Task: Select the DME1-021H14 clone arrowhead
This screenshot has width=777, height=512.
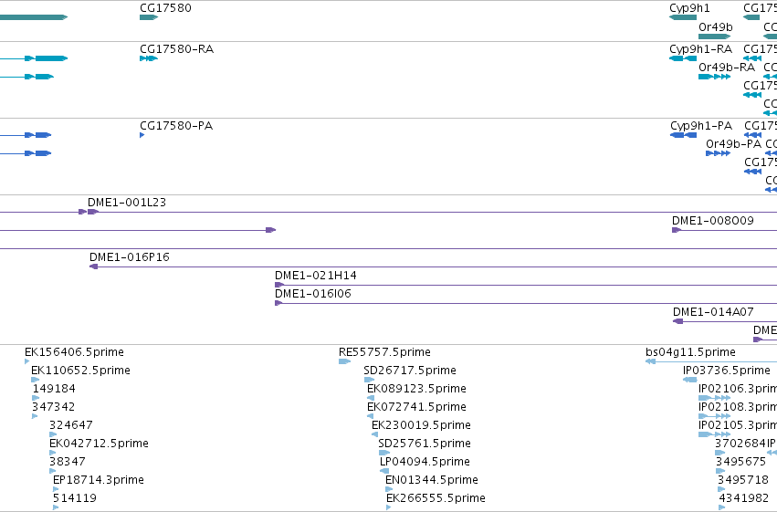Action: [279, 285]
